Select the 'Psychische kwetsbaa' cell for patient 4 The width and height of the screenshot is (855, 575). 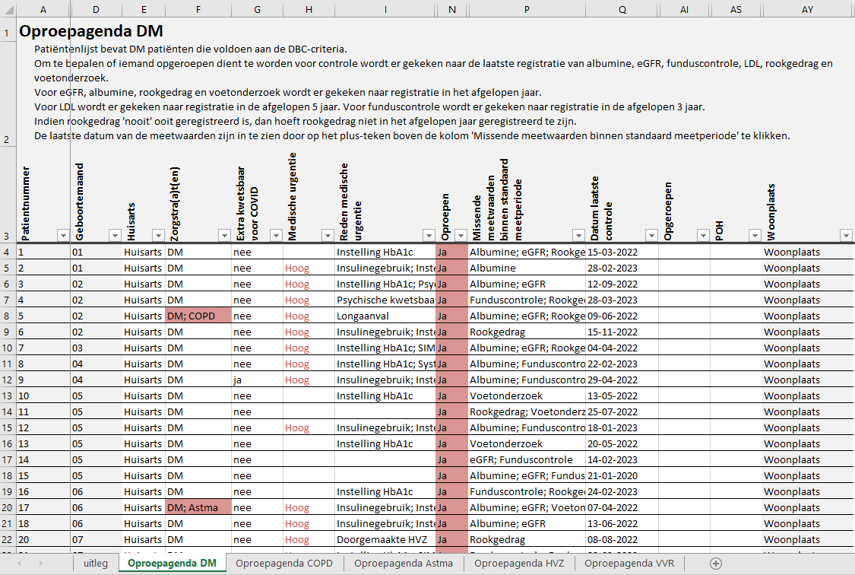[x=385, y=300]
